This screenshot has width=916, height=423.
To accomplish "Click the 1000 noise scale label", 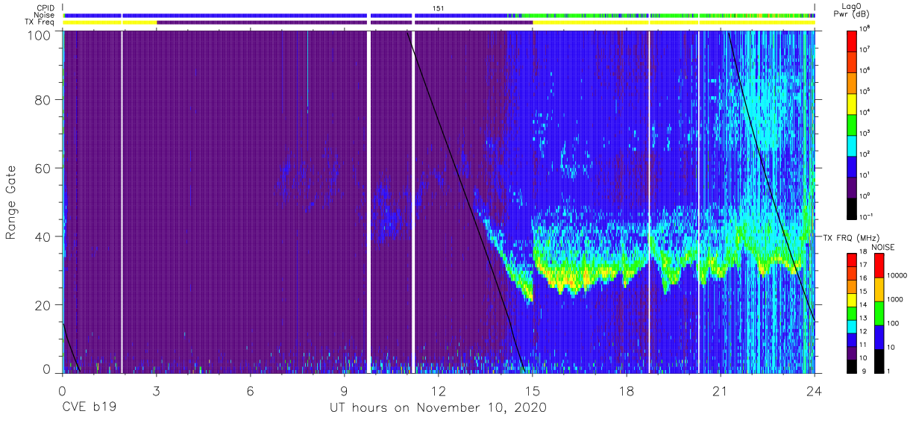I will 894,300.
